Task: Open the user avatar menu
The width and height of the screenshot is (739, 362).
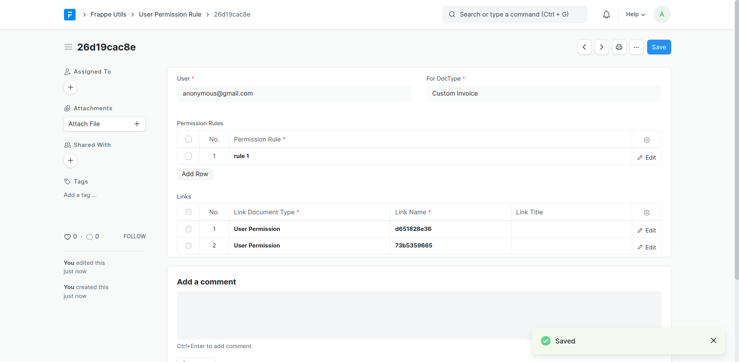Action: click(x=662, y=14)
